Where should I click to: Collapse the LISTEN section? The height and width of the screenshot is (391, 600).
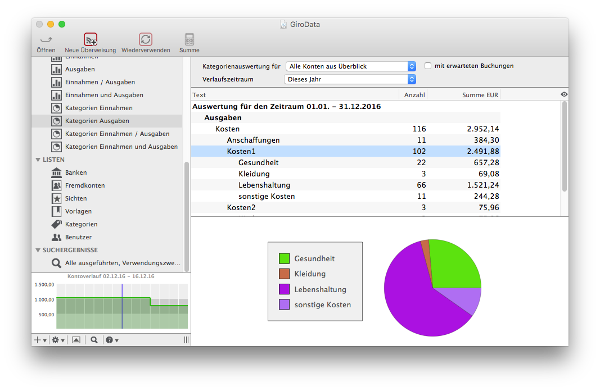click(38, 160)
